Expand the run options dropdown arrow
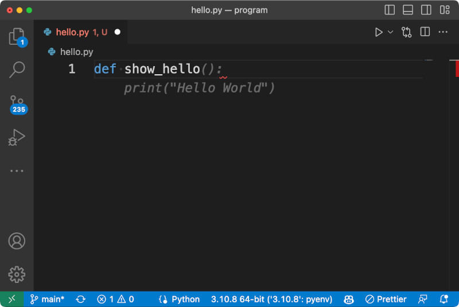Viewport: 459px width, 307px height. point(391,32)
